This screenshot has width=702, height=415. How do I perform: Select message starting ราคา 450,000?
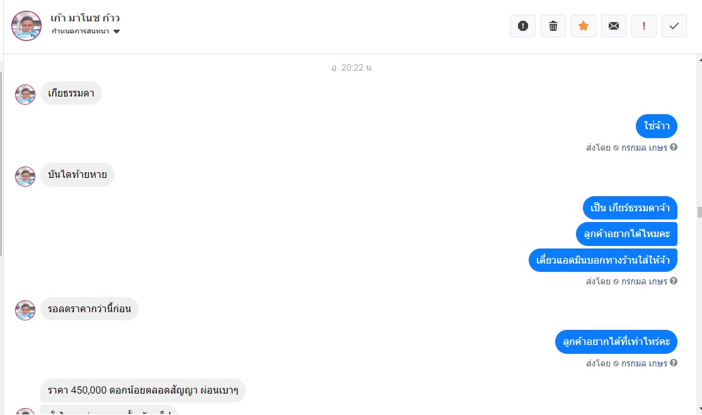tap(143, 390)
